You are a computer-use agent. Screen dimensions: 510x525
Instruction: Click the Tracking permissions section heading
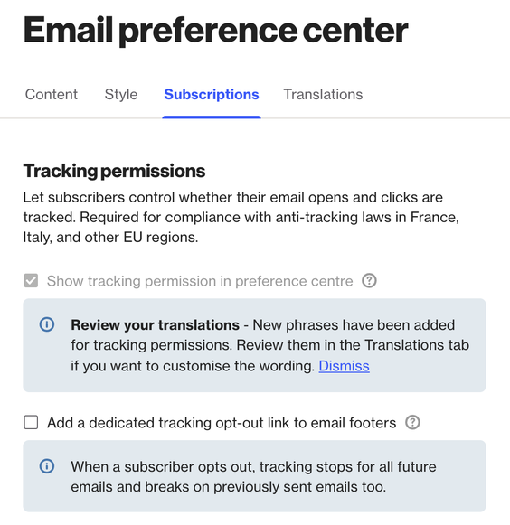coord(114,171)
